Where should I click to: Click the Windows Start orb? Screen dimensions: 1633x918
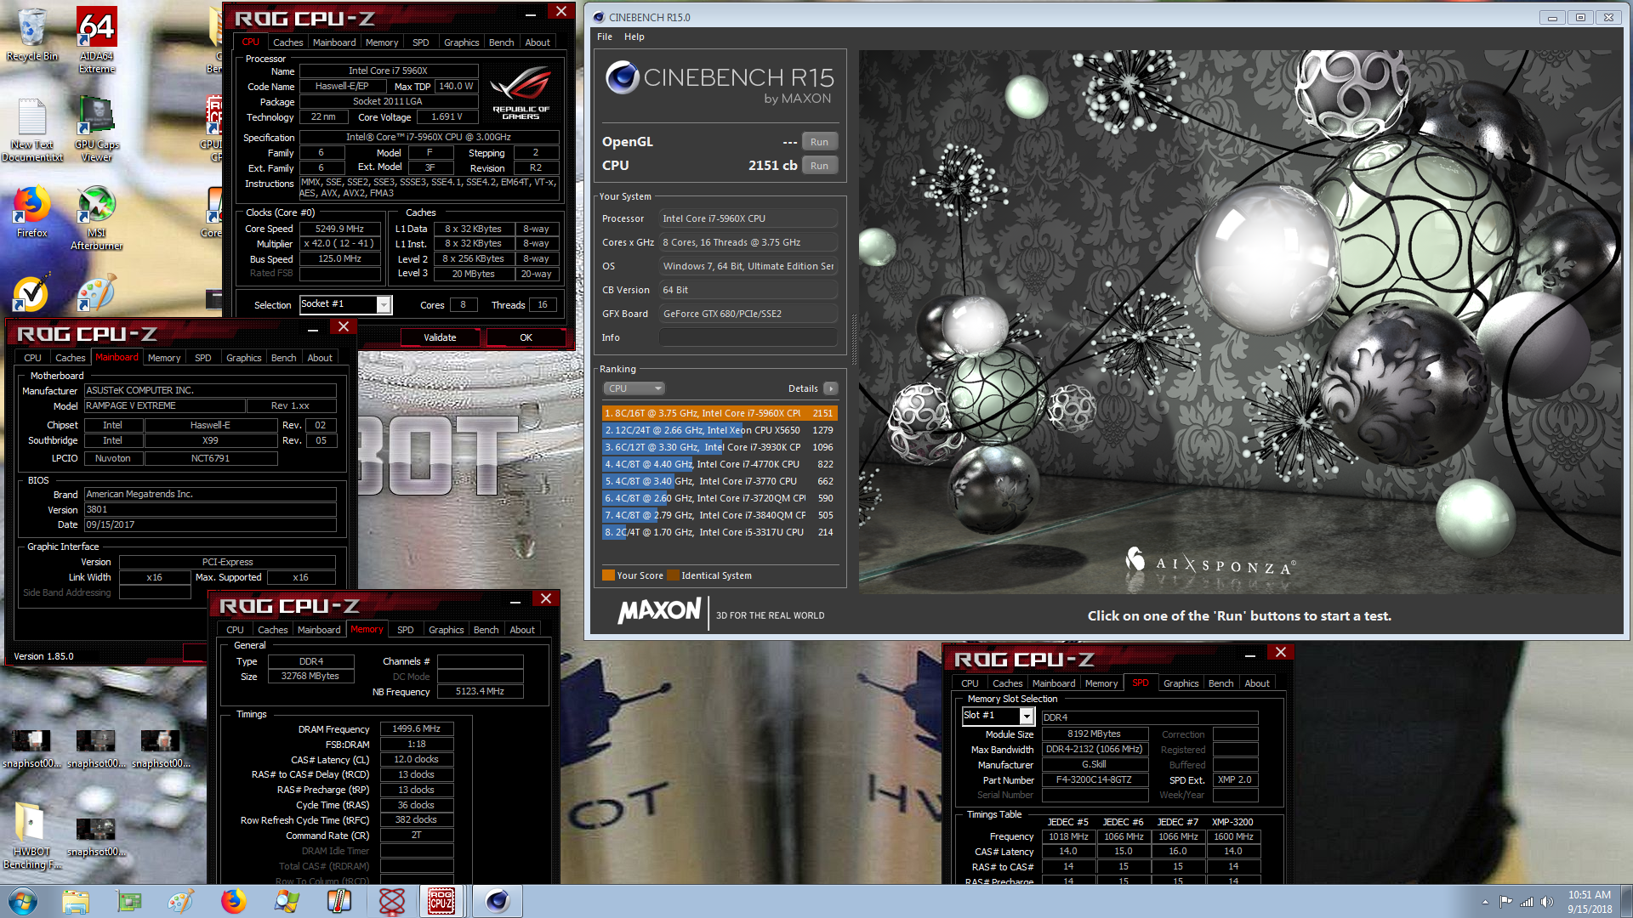[x=23, y=901]
